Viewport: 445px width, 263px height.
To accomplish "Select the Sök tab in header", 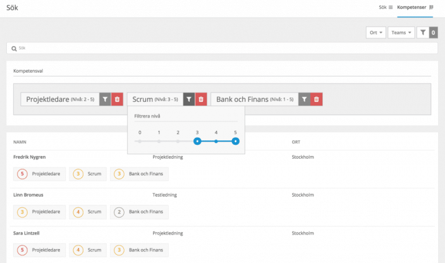I will pos(386,7).
